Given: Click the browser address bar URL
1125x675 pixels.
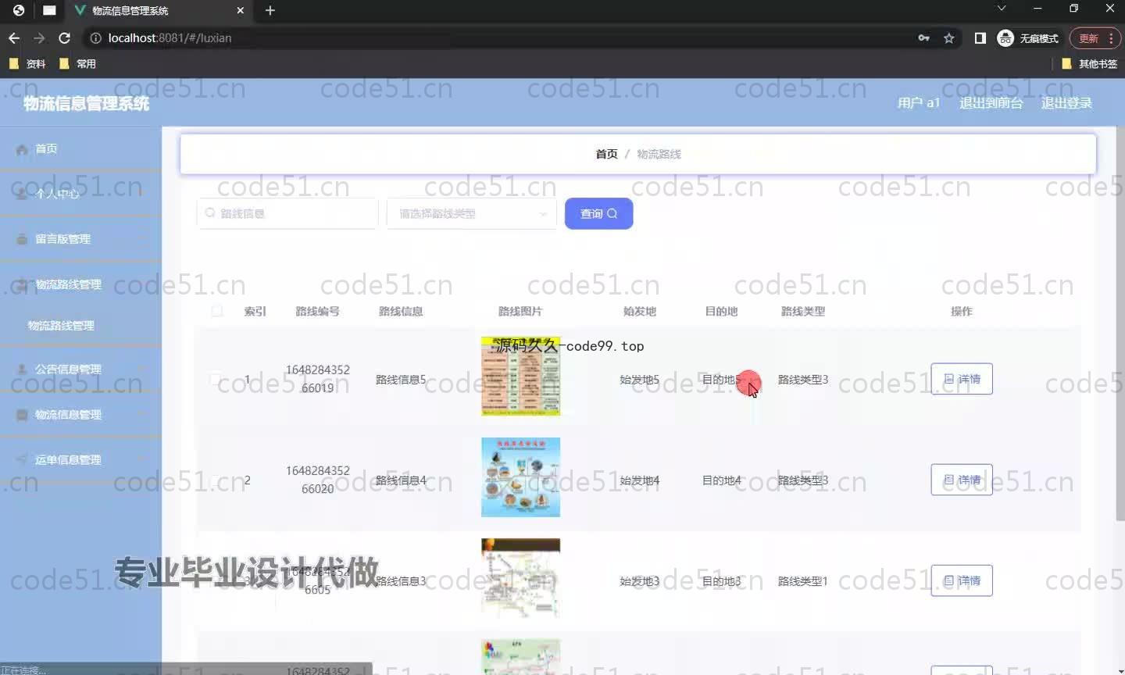Looking at the screenshot, I should click(170, 37).
